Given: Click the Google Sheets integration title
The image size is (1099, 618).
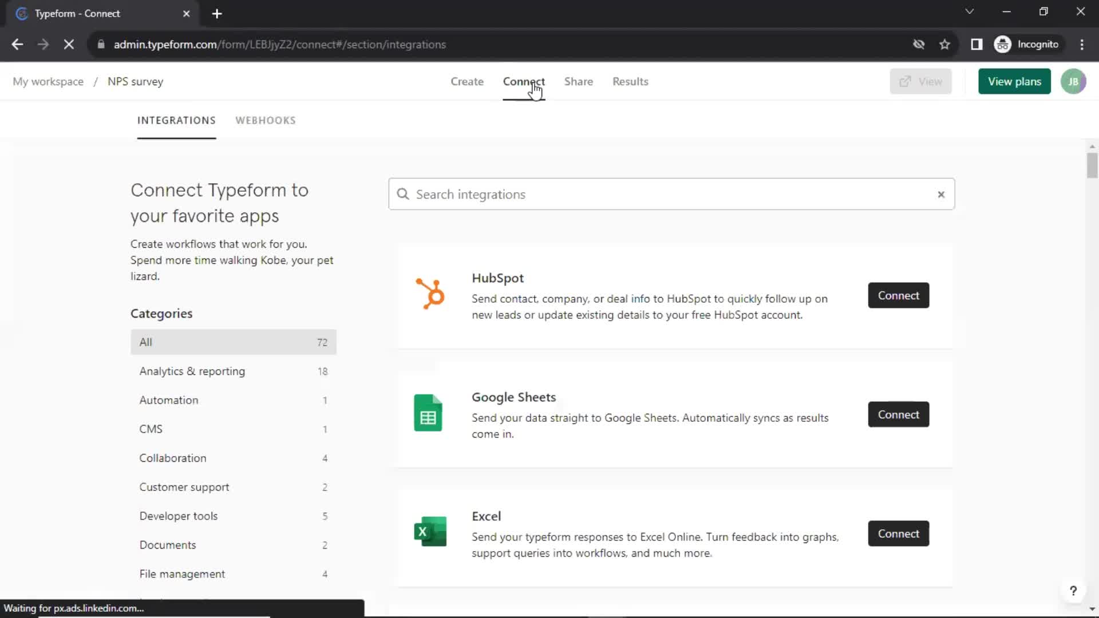Looking at the screenshot, I should [513, 397].
